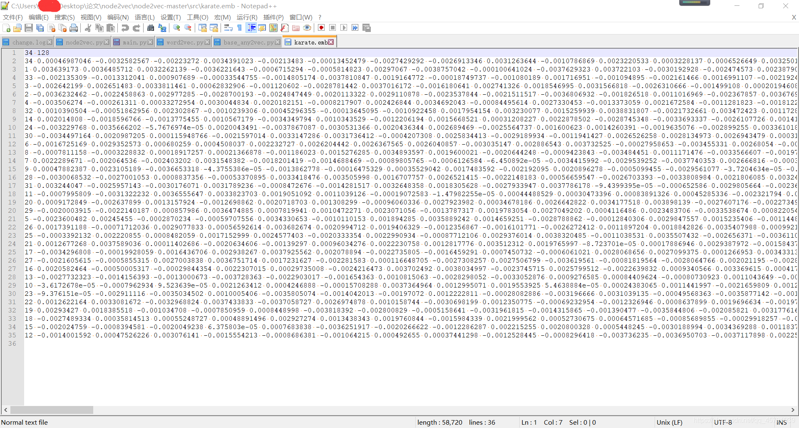
Task: Open the 编辑(E) menu
Action: pyautogui.click(x=39, y=17)
